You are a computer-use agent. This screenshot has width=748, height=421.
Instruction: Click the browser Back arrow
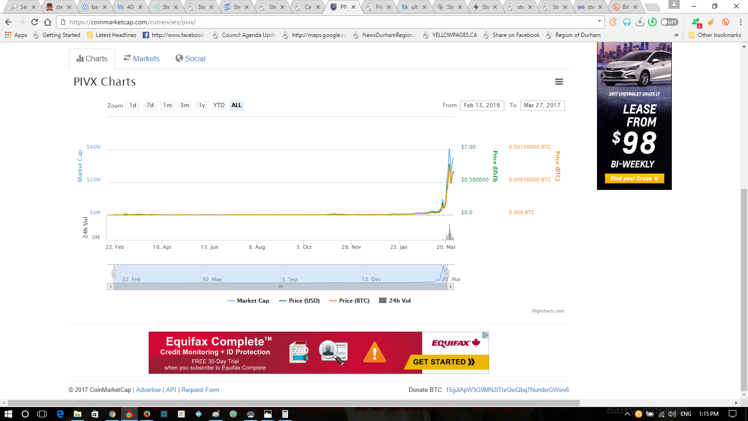(8, 22)
